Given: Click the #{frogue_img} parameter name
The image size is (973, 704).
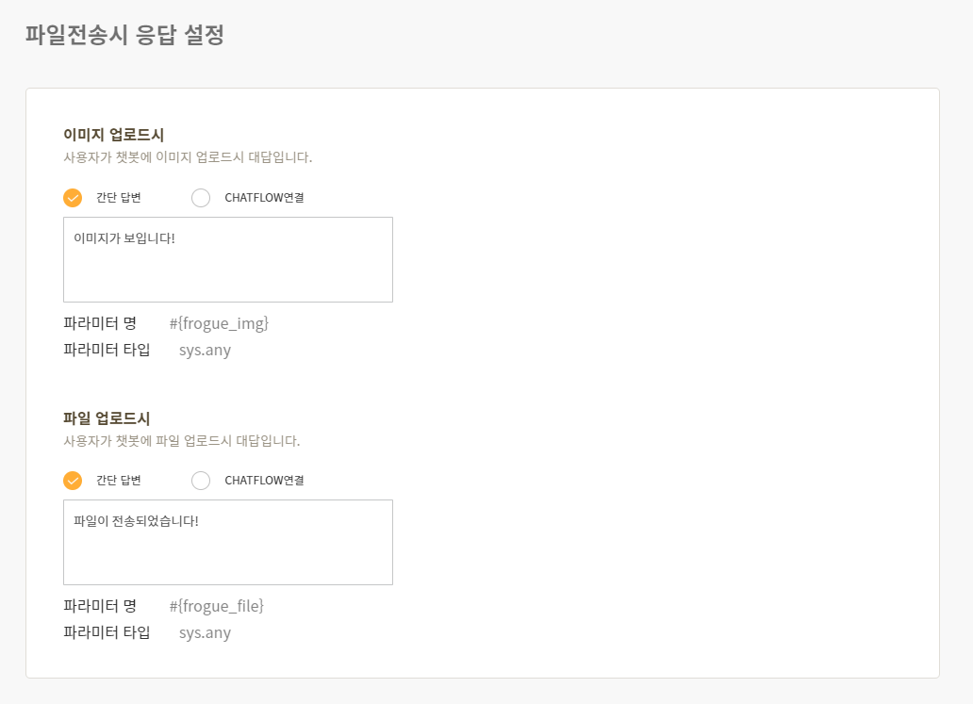Looking at the screenshot, I should (x=219, y=323).
